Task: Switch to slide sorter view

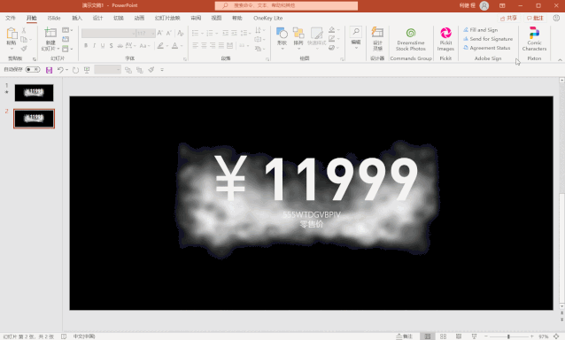Action: coord(443,336)
